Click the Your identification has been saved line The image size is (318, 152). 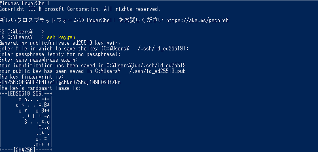point(93,65)
